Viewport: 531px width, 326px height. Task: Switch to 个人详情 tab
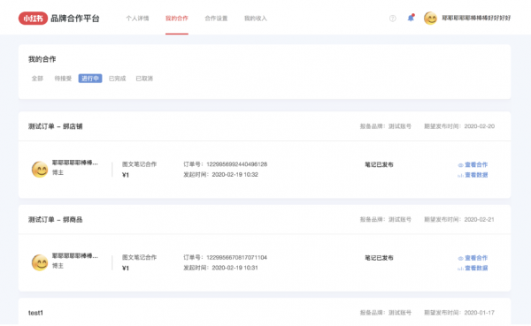click(137, 19)
